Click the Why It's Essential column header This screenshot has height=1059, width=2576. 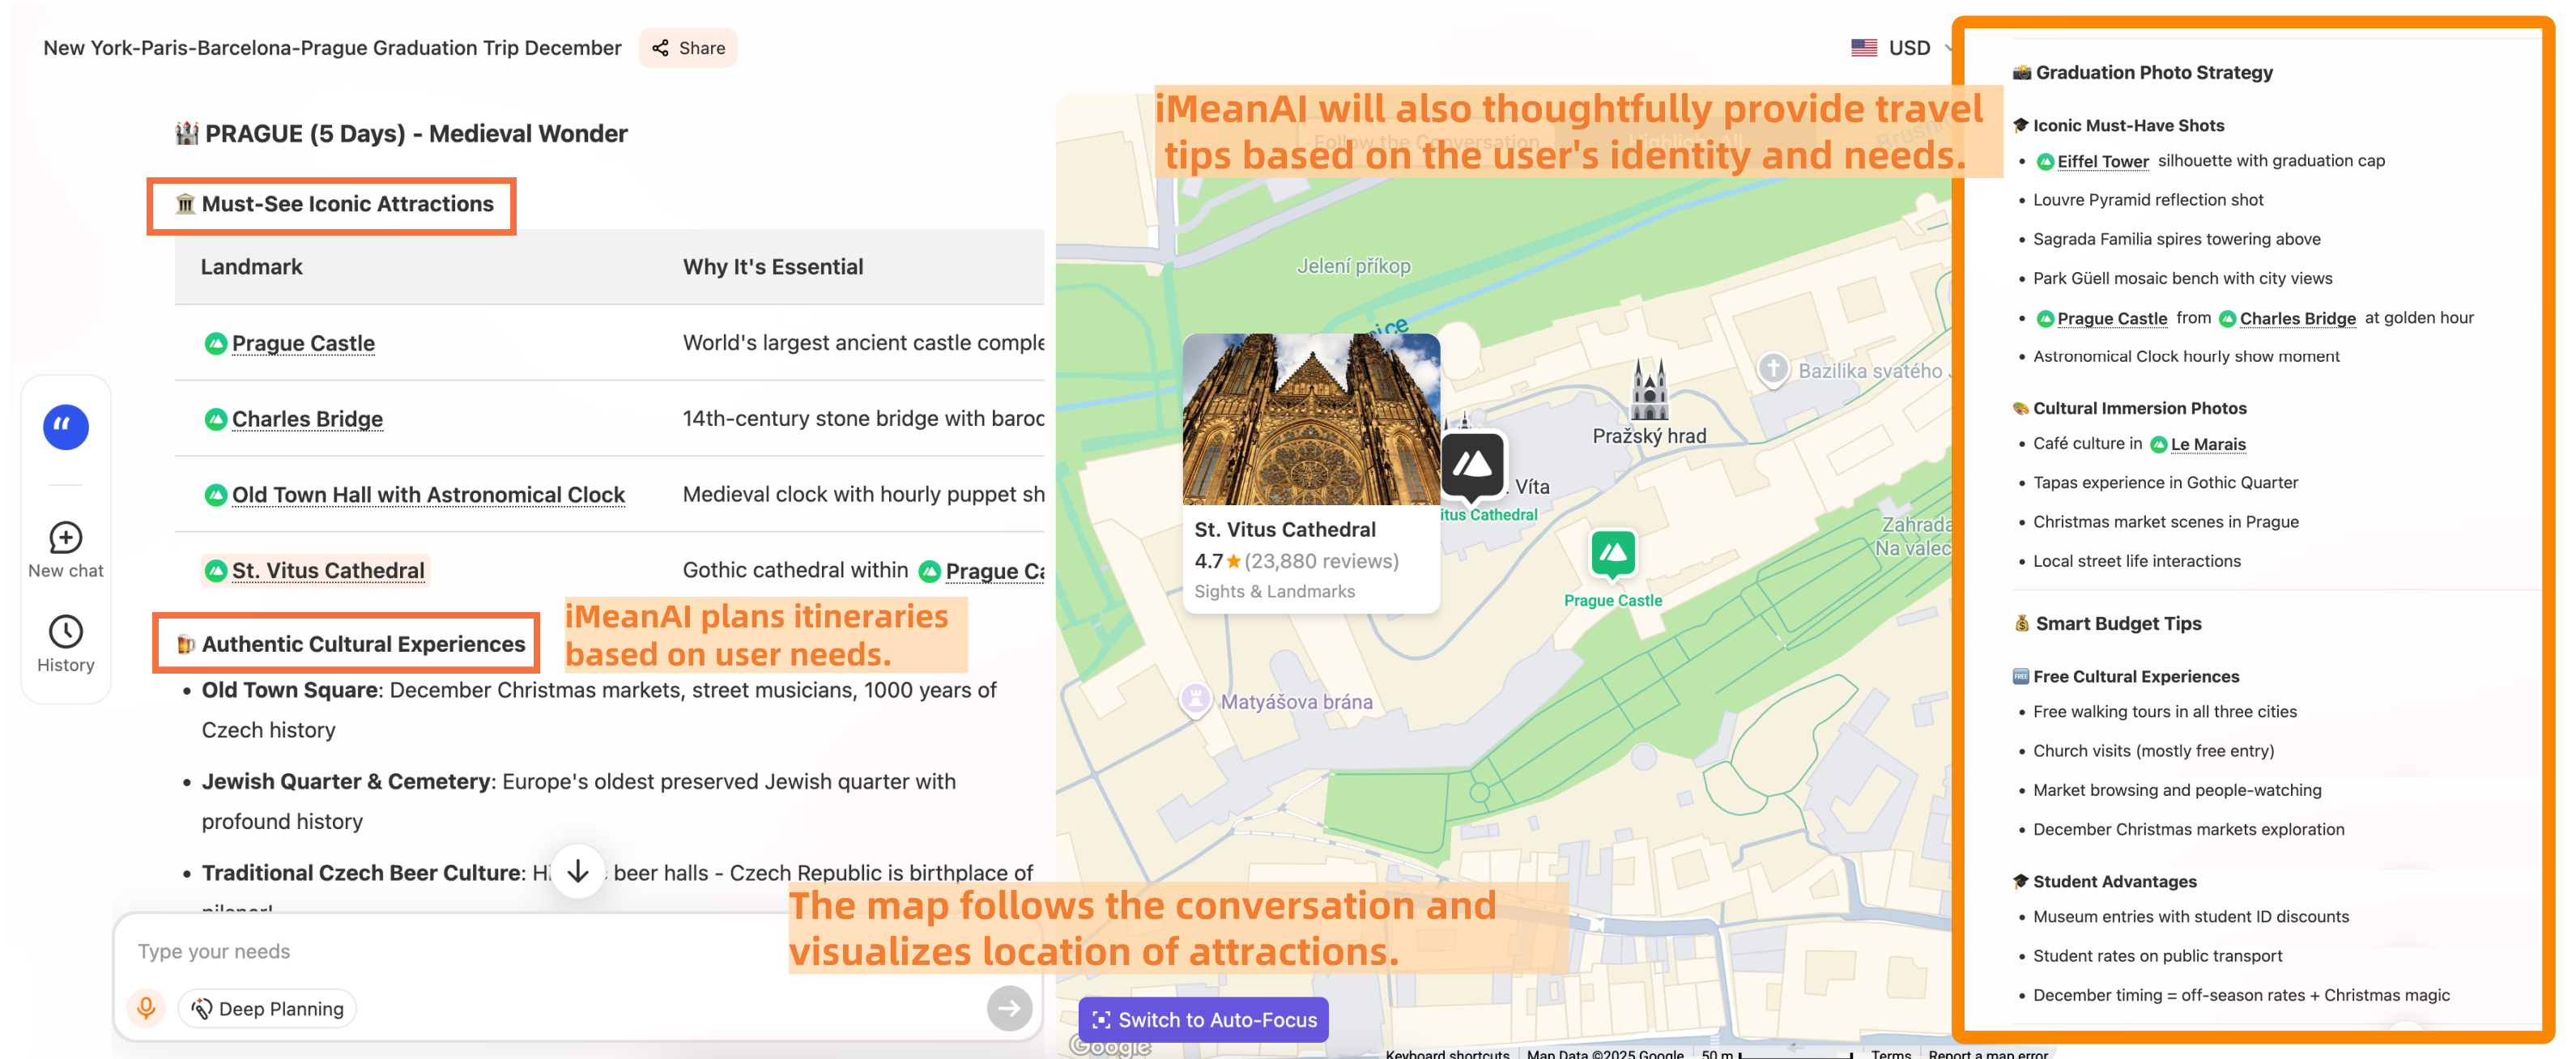(x=773, y=267)
